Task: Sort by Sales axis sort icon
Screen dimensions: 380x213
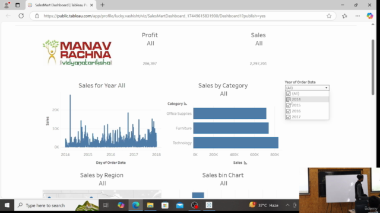Action: tap(245, 163)
